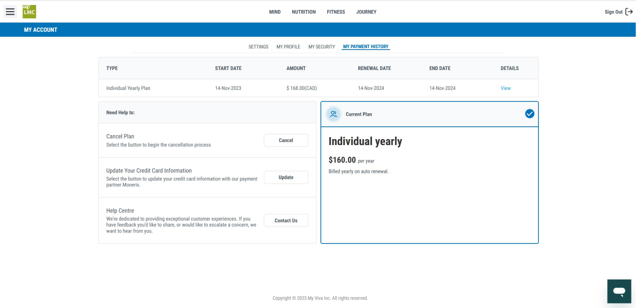Switch to the Settings tab
The width and height of the screenshot is (636, 308).
tap(258, 47)
